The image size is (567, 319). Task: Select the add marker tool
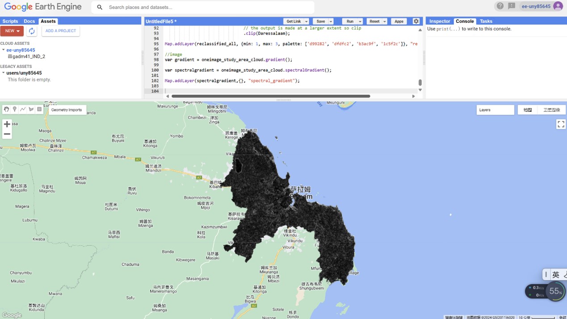15,109
